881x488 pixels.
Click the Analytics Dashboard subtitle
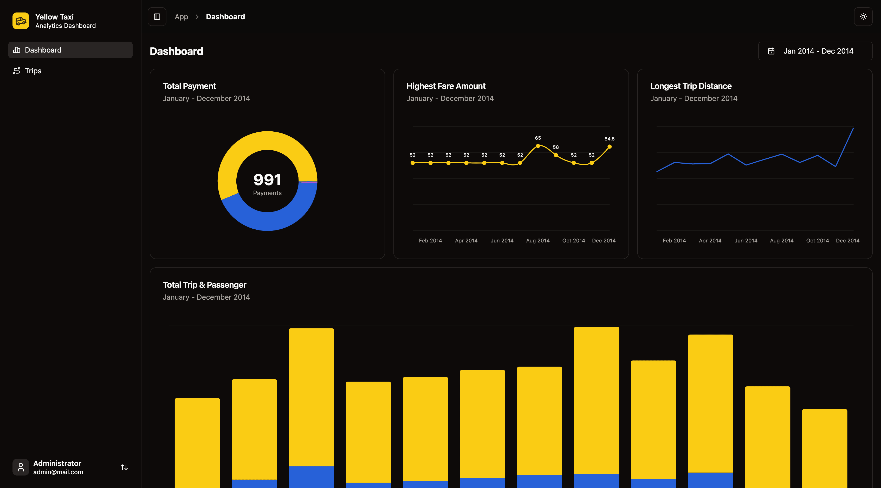66,26
